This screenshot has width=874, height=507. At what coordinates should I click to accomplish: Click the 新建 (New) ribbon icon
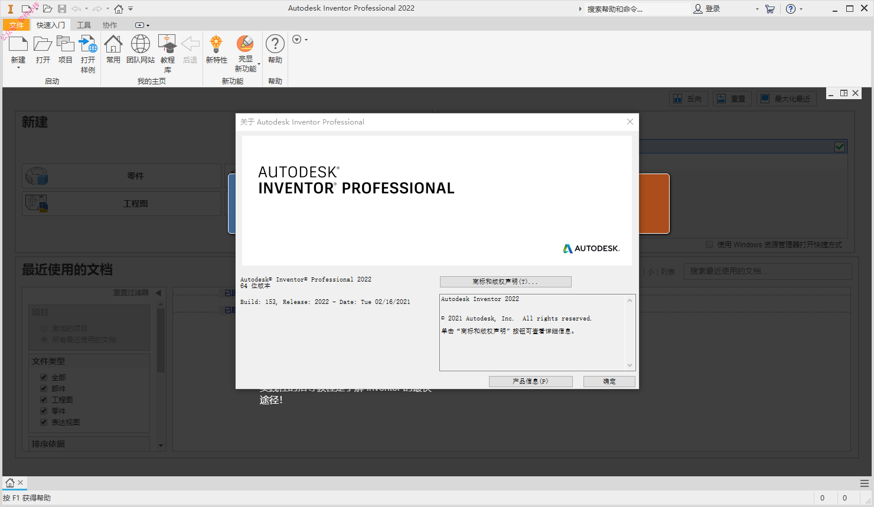click(18, 44)
